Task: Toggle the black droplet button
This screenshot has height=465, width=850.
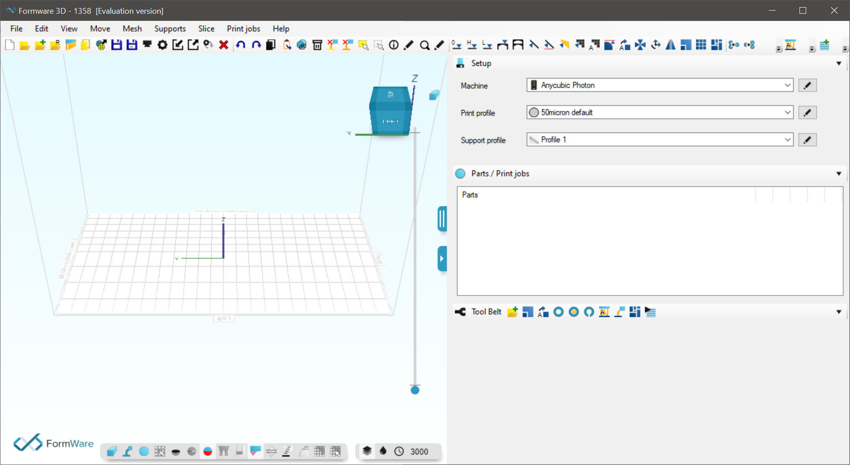Action: pos(383,451)
